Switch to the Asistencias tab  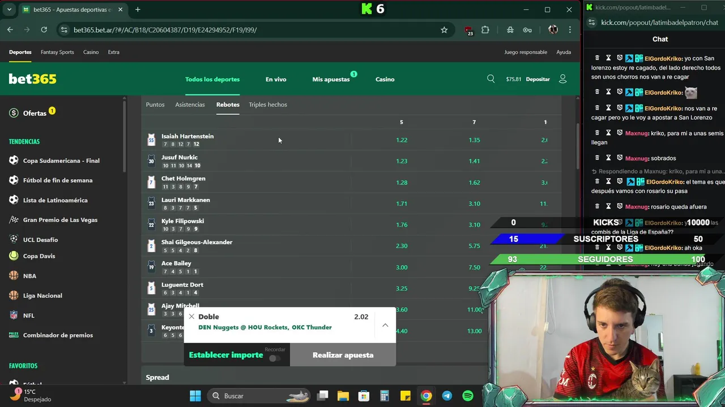[x=190, y=105]
